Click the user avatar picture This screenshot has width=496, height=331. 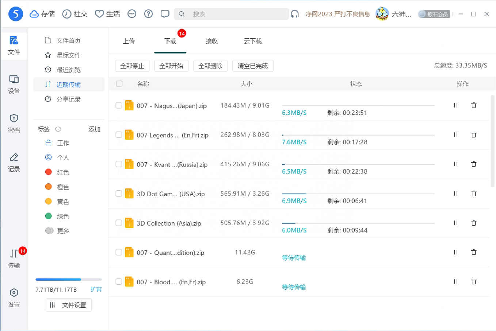pyautogui.click(x=382, y=14)
